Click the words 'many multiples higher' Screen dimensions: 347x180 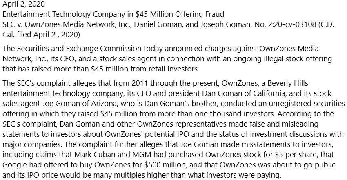(x=125, y=175)
